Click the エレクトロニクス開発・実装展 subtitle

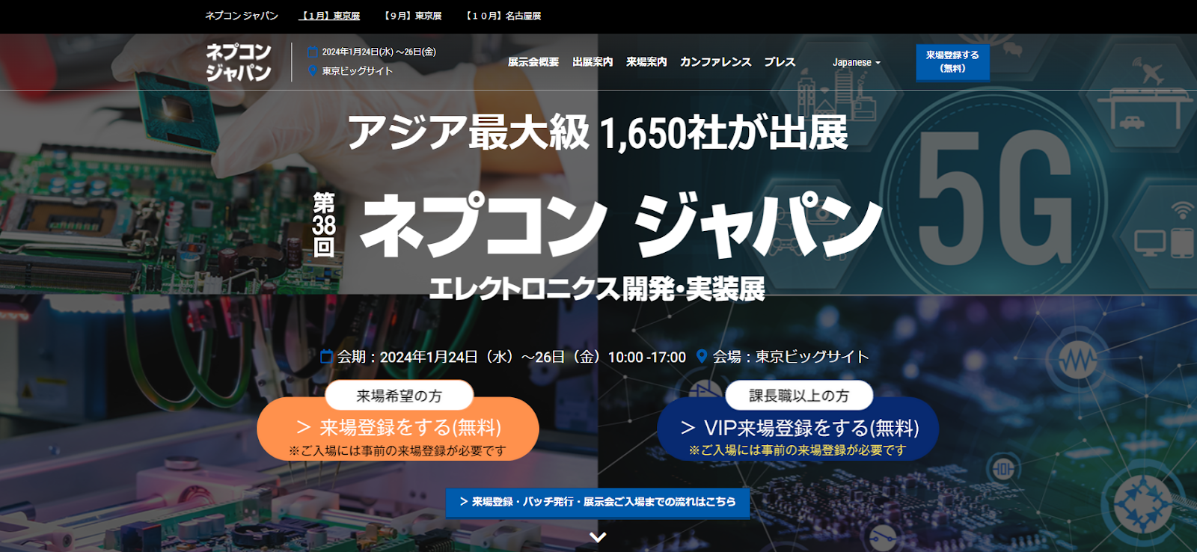(597, 289)
